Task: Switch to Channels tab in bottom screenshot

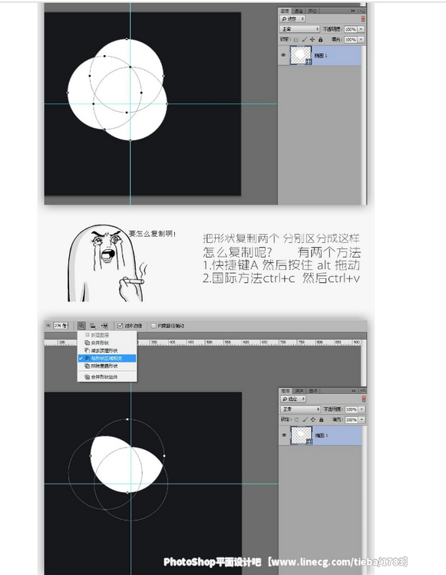Action: point(299,391)
